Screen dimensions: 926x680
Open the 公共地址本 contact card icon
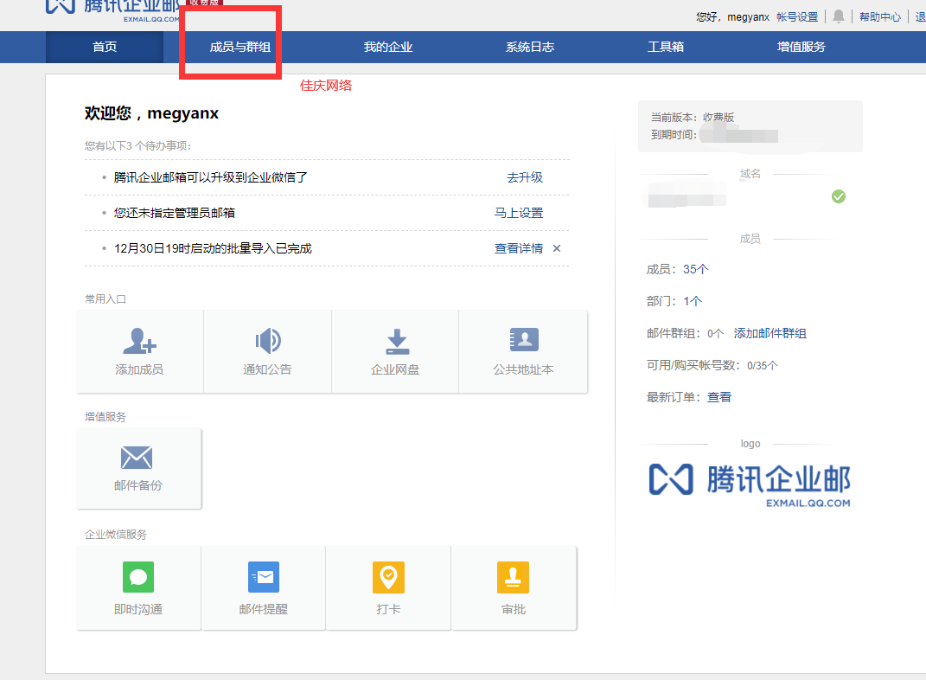click(524, 340)
